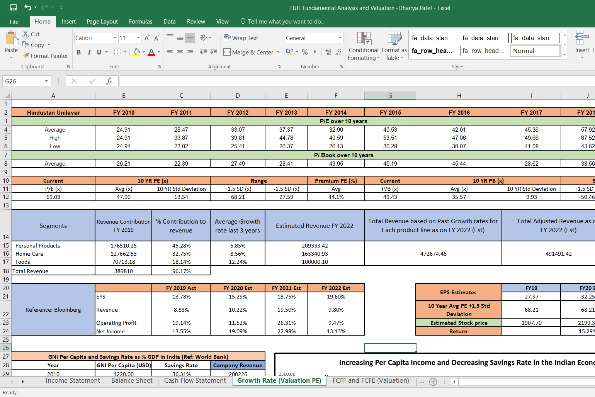Select column G header
The width and height of the screenshot is (595, 397).
tap(390, 95)
